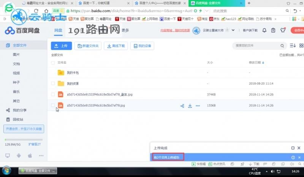This screenshot has width=304, height=177.
Task: Click the info icon on upload success bar
Action: tap(293, 157)
